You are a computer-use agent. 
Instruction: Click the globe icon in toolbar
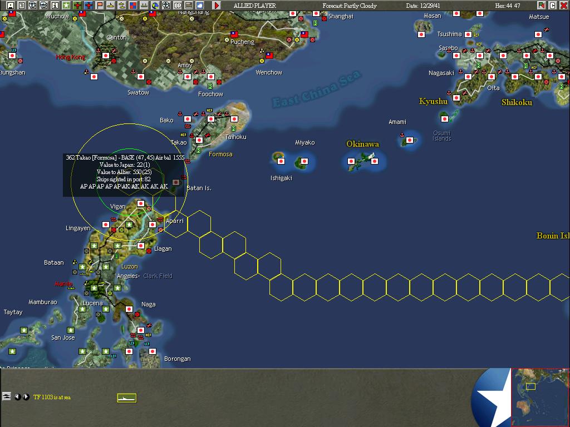click(x=155, y=6)
